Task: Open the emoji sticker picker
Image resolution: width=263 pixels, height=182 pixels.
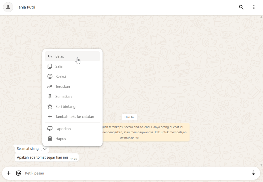Action: point(18,173)
